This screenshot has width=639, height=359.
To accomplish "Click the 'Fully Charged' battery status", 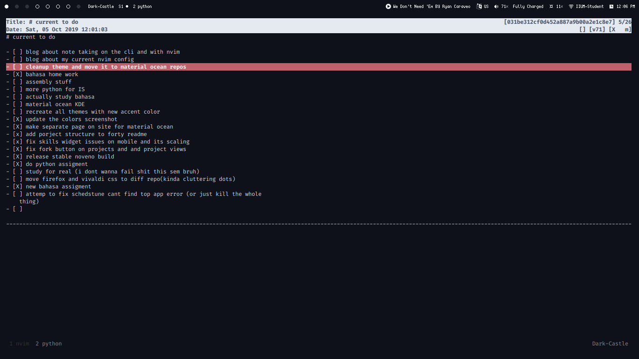I will 528,7.
